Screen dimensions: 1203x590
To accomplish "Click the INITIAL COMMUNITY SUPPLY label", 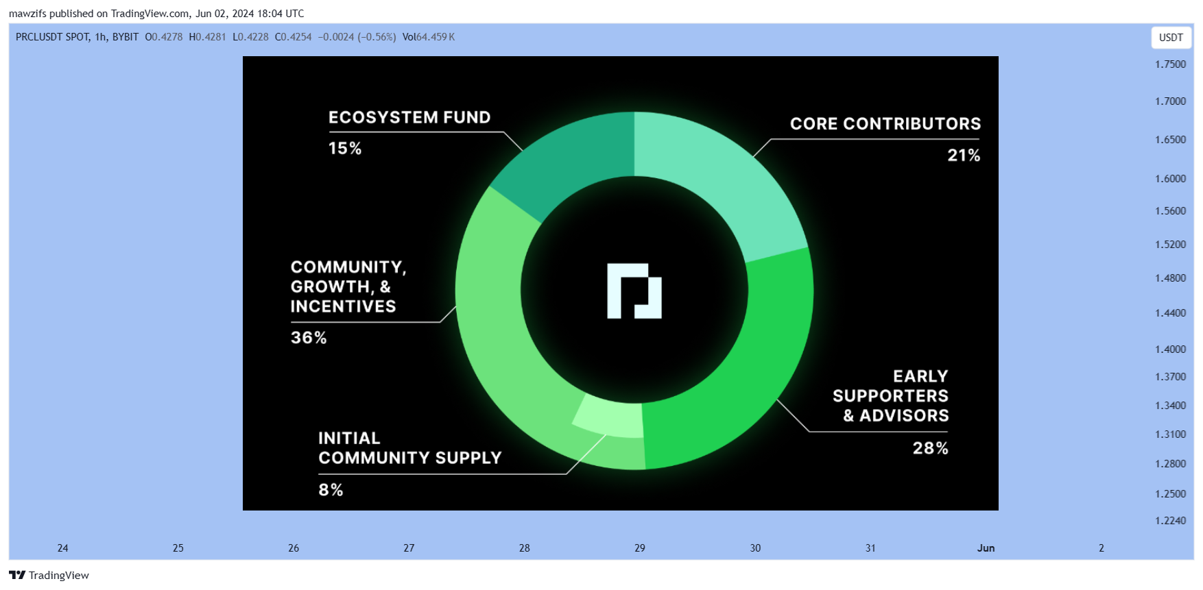I will point(410,448).
